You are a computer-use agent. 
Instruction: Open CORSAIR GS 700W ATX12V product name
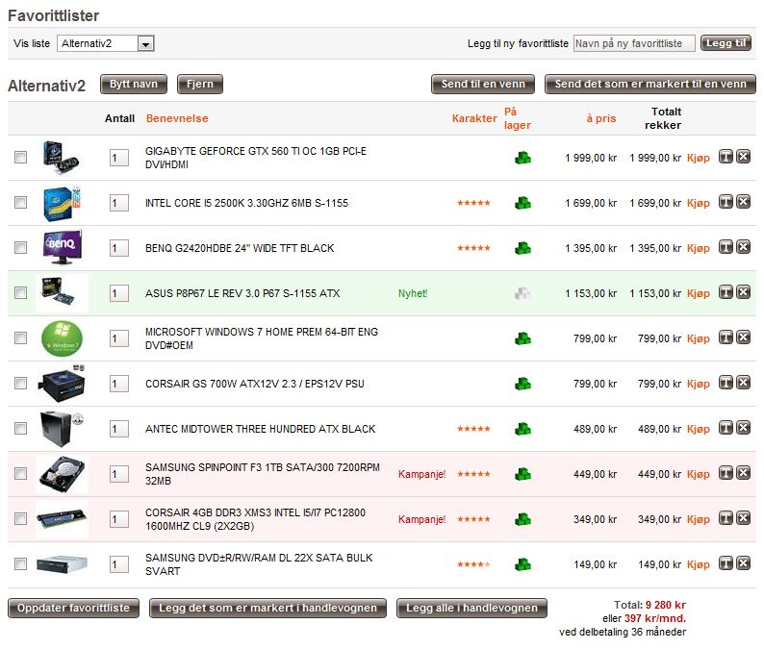254,384
